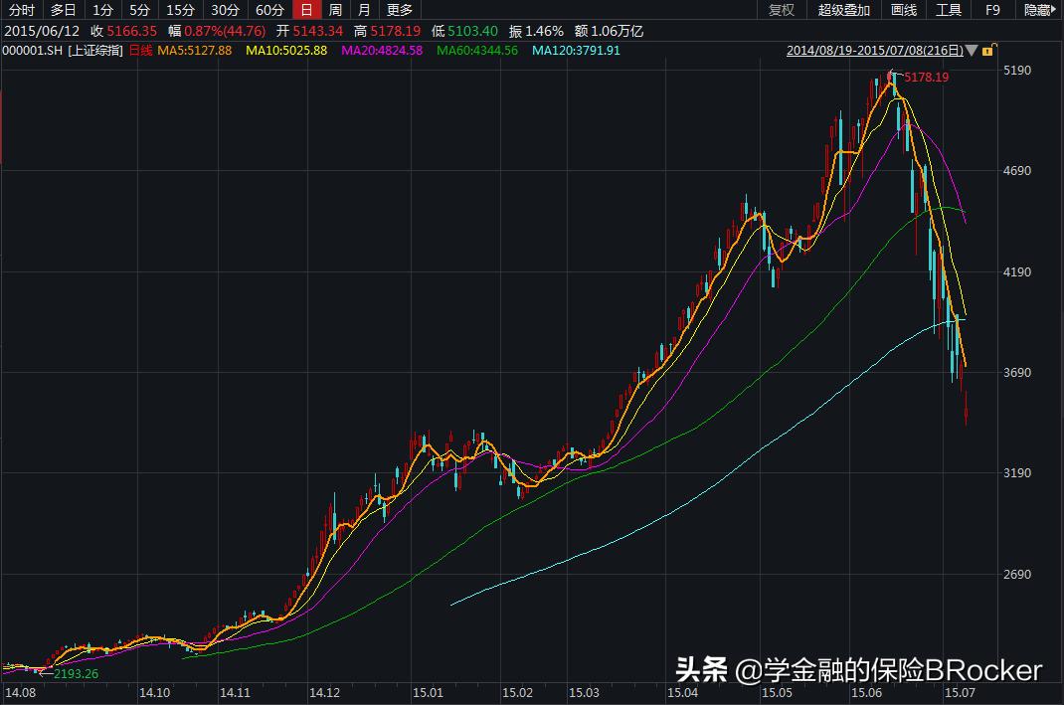Switch to the 周 weekly chart tab
Screen dimensions: 1064x705
pyautogui.click(x=337, y=10)
